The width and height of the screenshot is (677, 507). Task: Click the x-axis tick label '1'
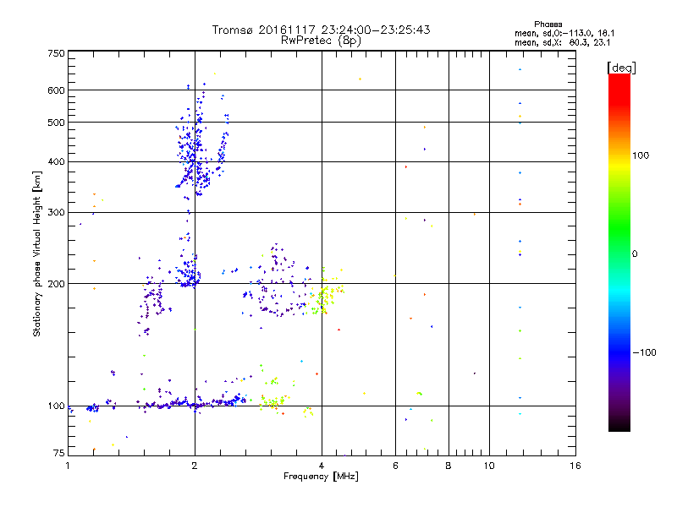[x=68, y=466]
